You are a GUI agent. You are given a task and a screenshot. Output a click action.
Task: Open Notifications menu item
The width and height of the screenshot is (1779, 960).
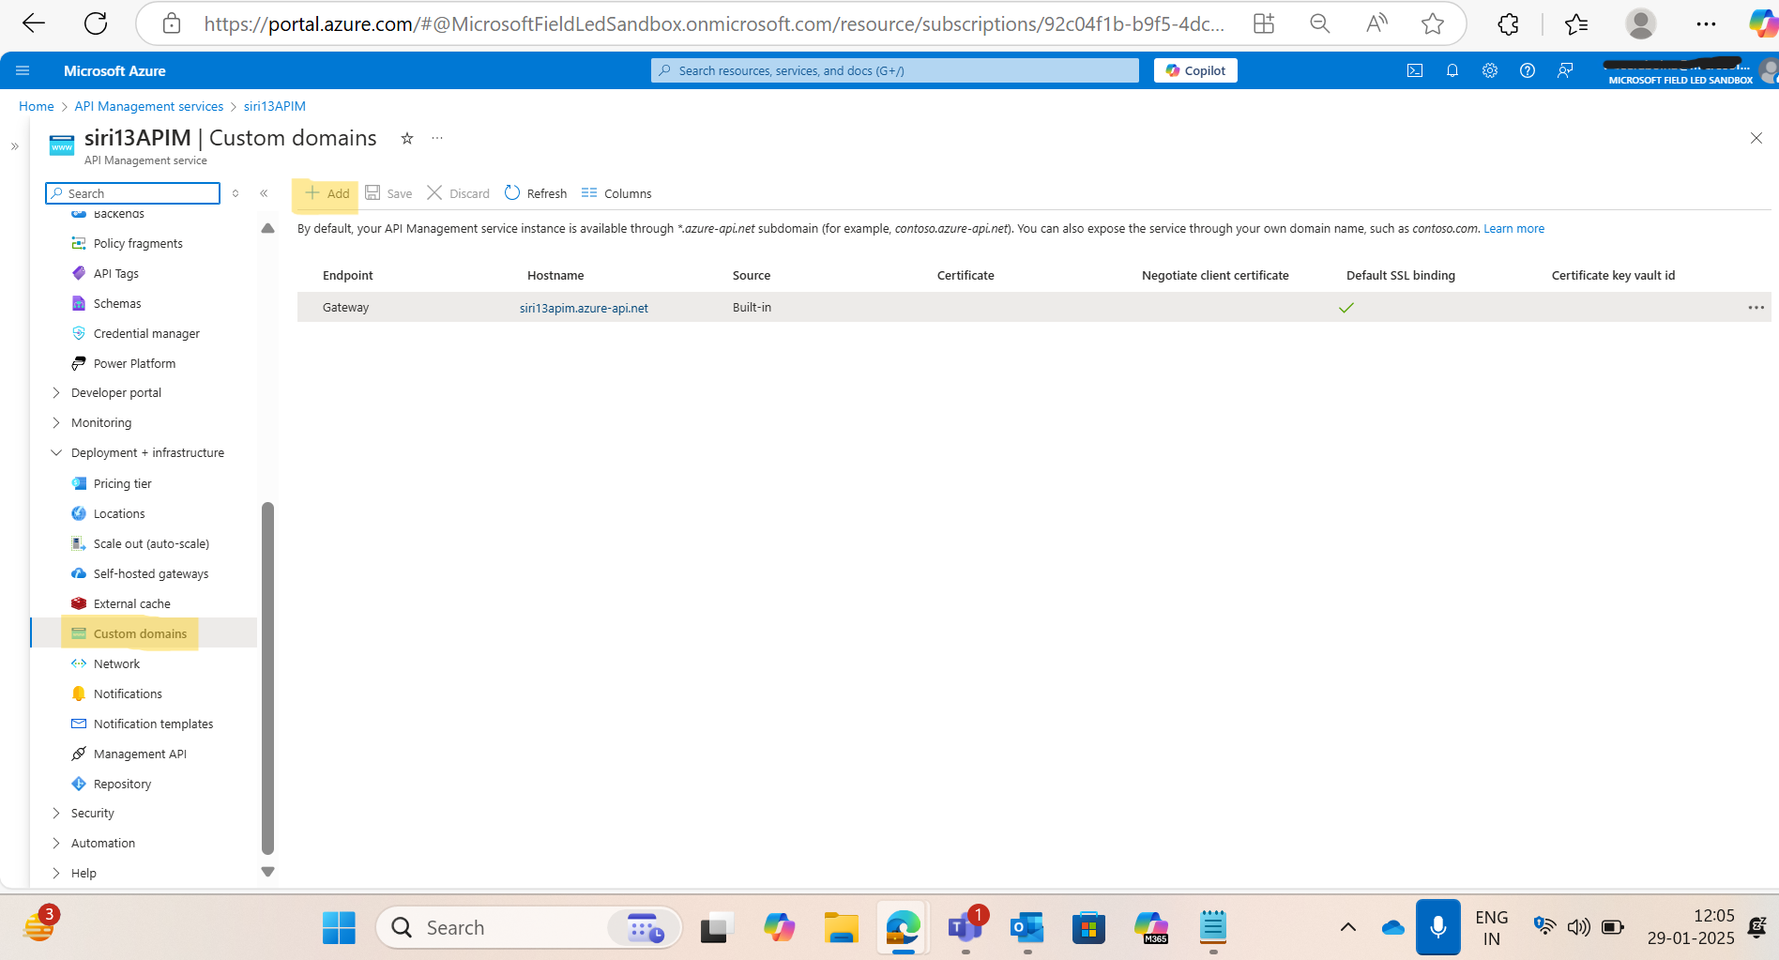coord(128,693)
